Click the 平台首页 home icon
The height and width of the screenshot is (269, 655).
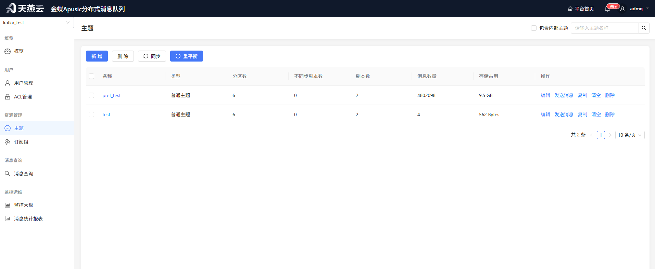click(x=570, y=9)
